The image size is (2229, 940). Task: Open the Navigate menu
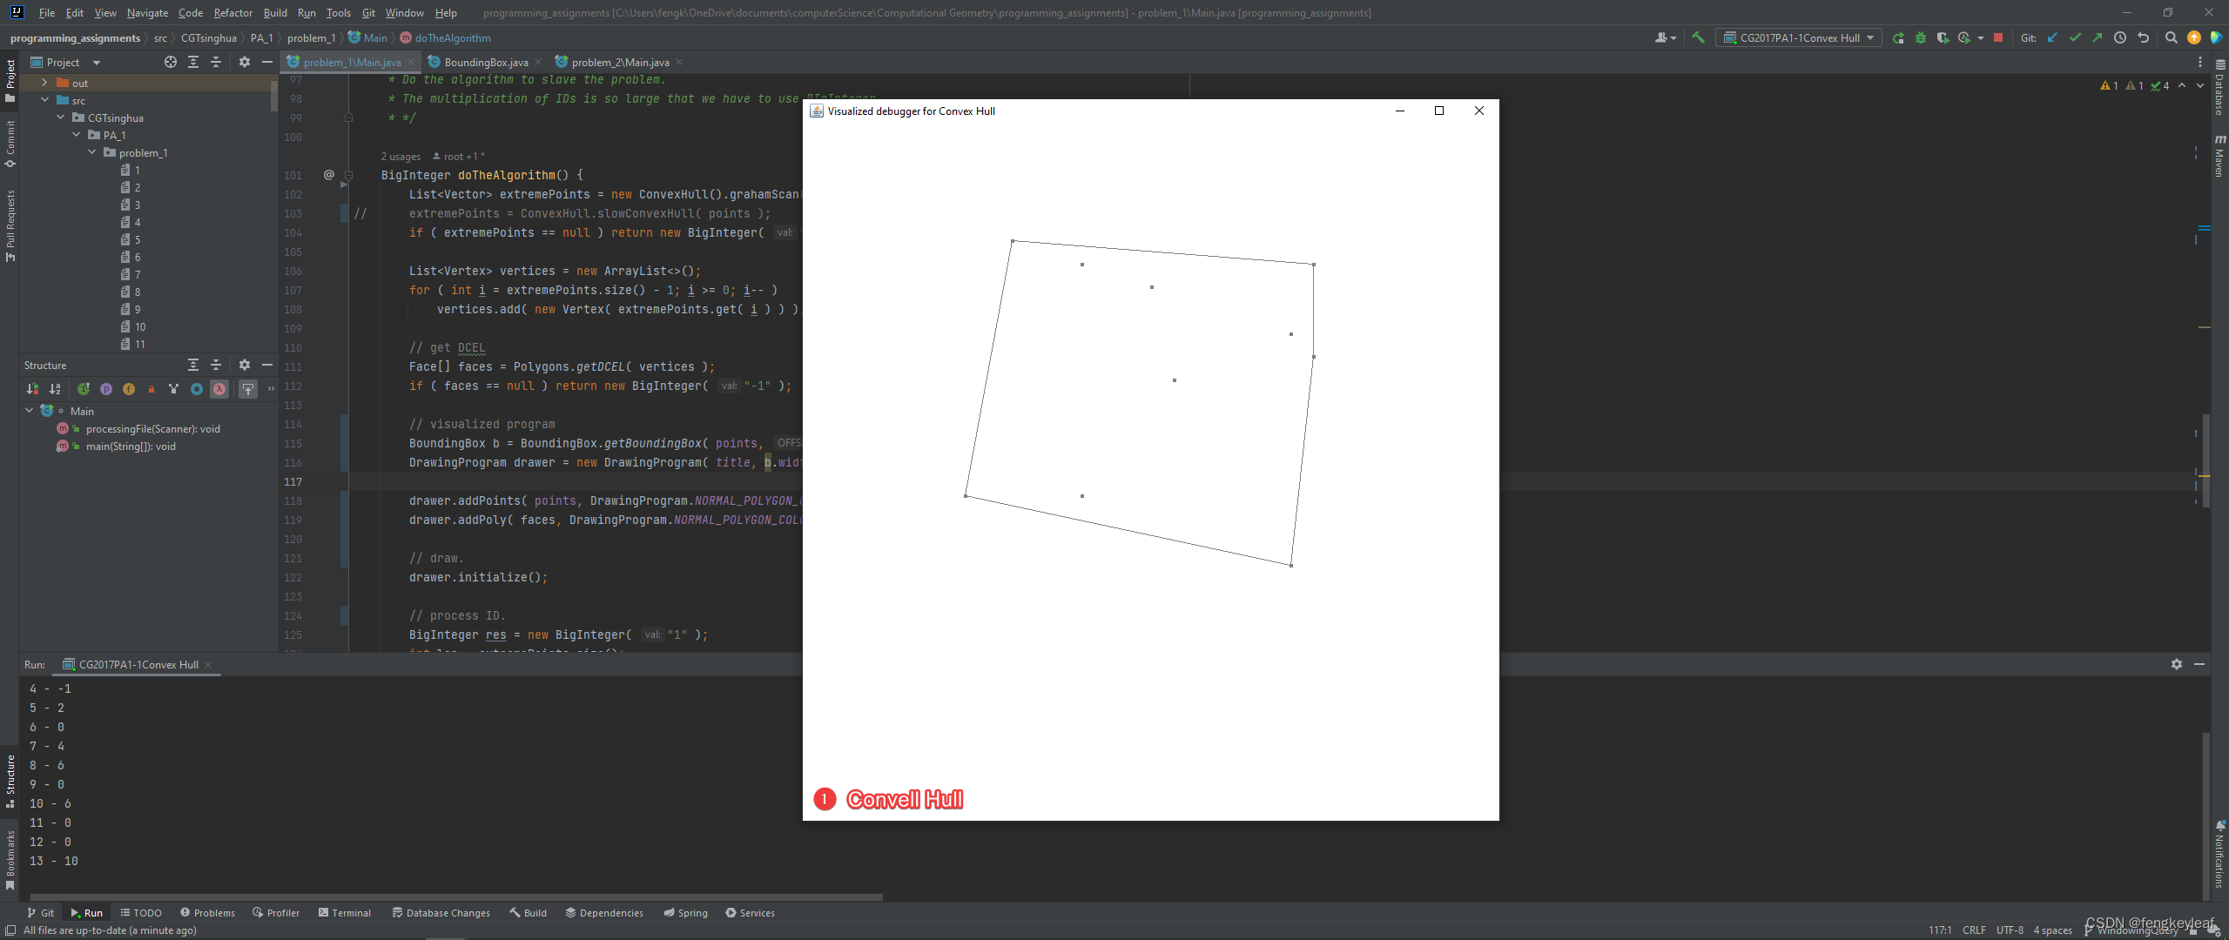147,13
